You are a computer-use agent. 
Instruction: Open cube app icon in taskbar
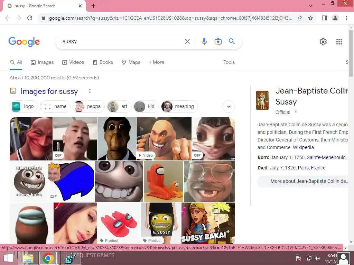pyautogui.click(x=71, y=258)
